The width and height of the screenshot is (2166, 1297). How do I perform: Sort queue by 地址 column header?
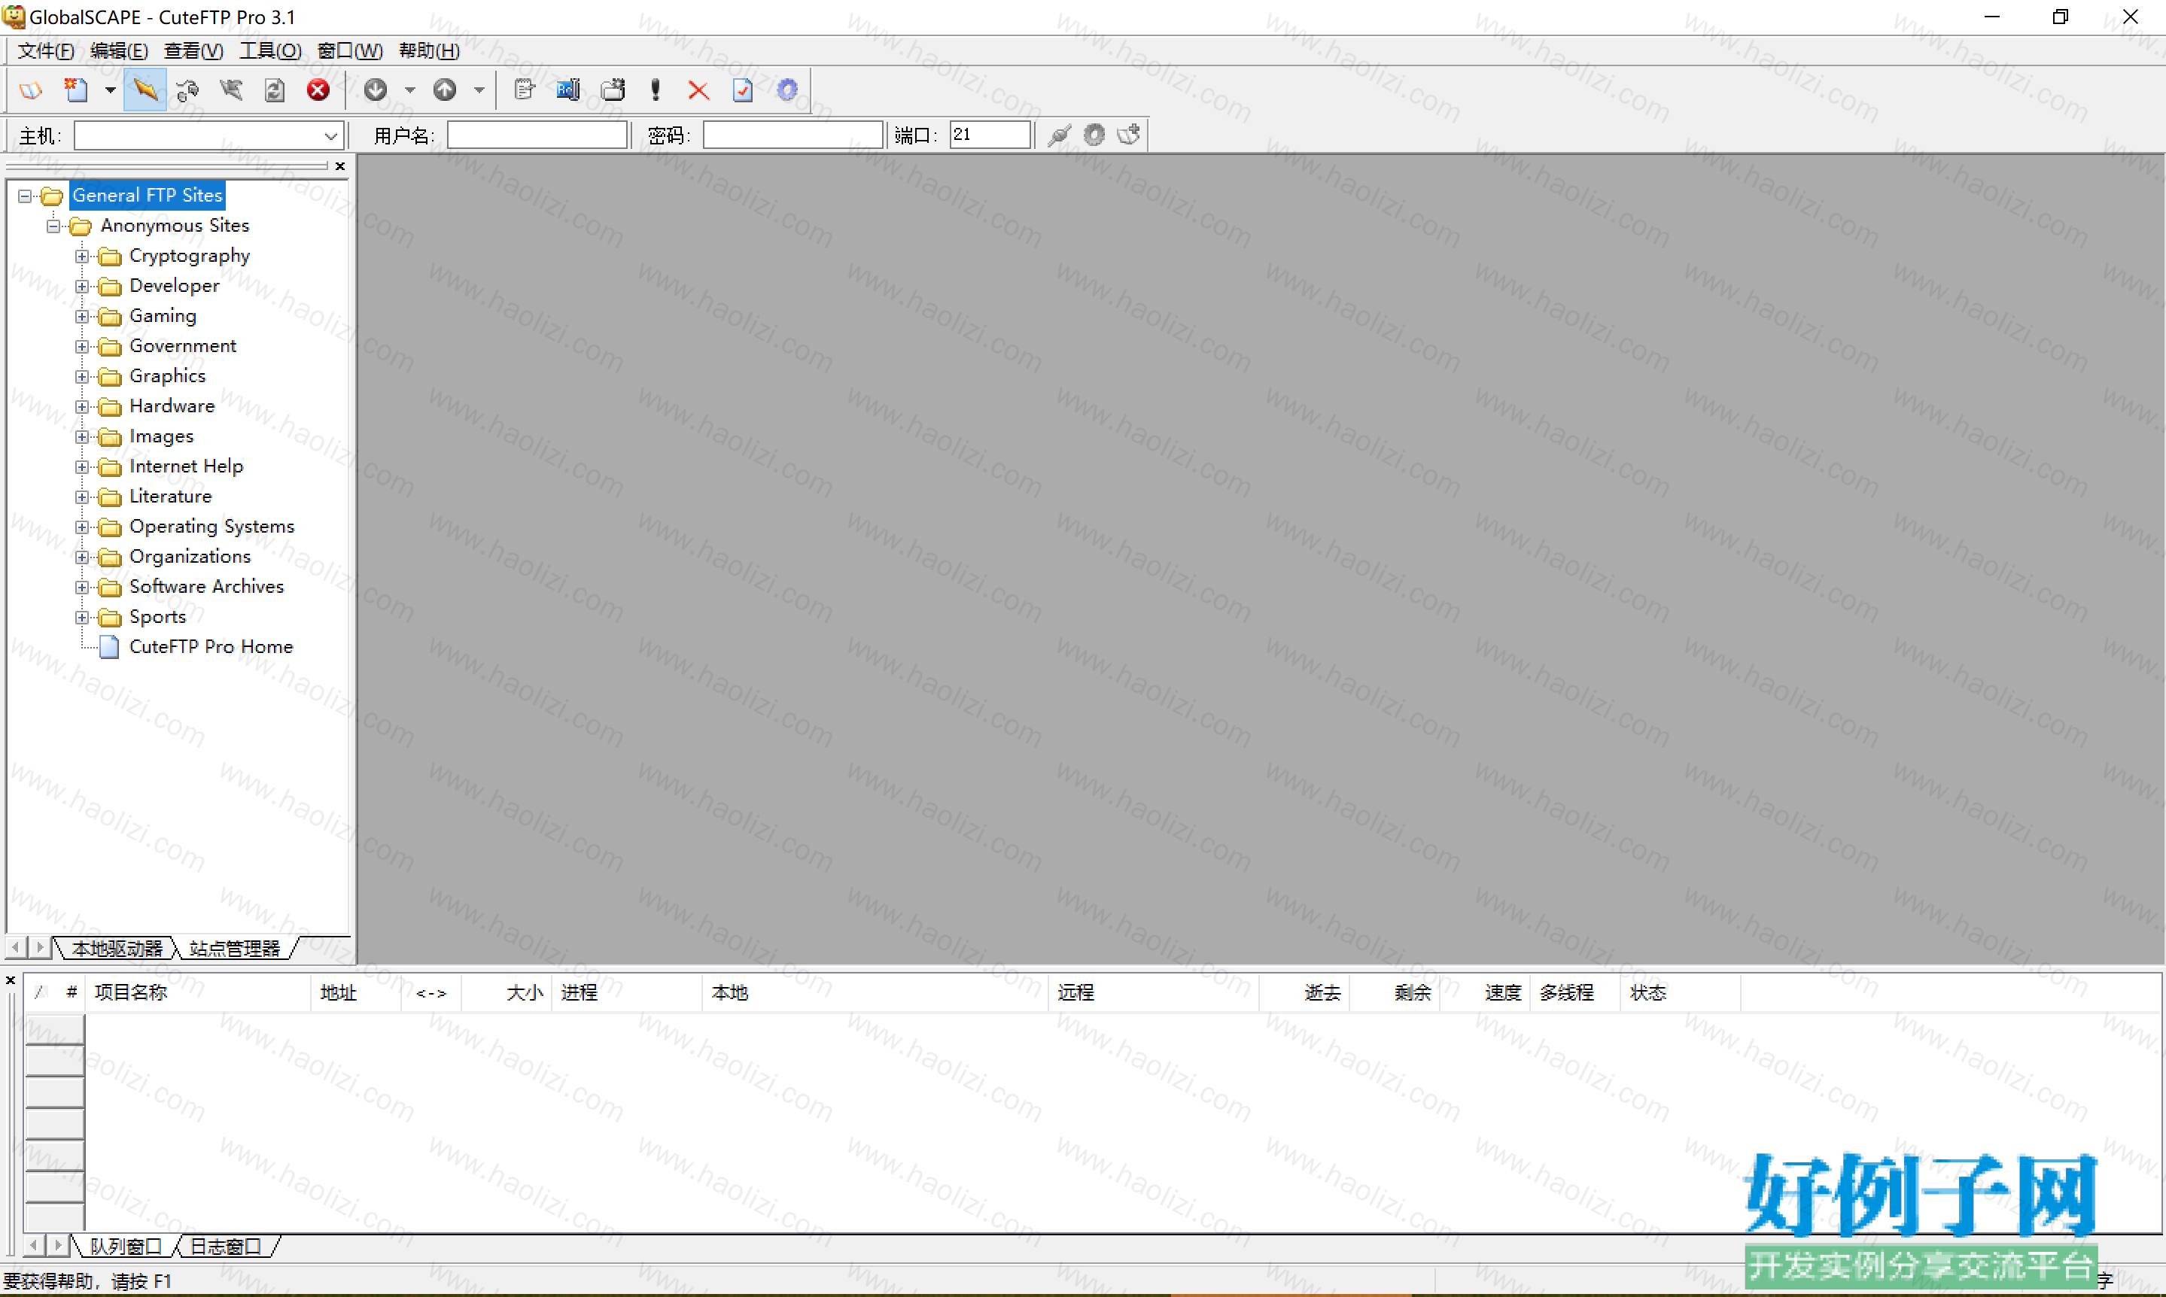tap(357, 993)
